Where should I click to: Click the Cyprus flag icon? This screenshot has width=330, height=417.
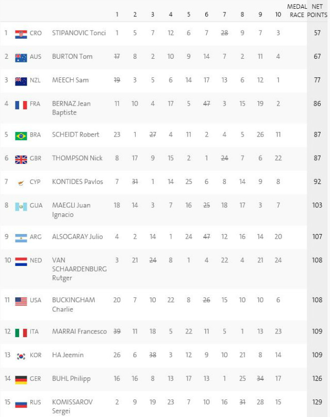pyautogui.click(x=21, y=183)
